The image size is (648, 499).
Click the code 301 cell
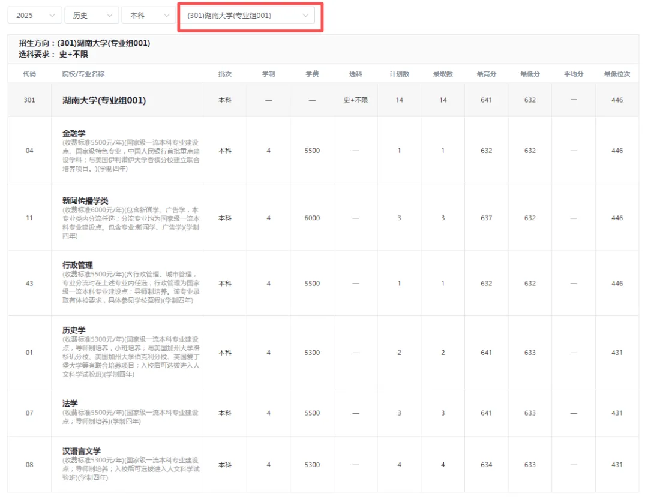29,100
